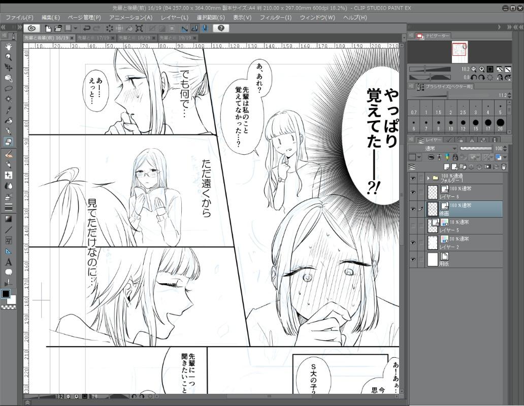Toggle 用紙 paper layer visibility
The width and height of the screenshot is (524, 406).
click(x=413, y=259)
